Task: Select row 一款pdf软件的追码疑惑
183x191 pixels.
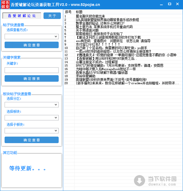Action: [x=123, y=52]
